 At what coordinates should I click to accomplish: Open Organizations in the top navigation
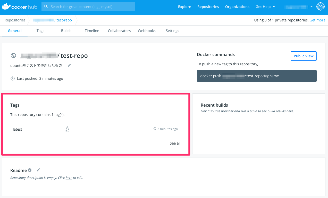tap(237, 7)
